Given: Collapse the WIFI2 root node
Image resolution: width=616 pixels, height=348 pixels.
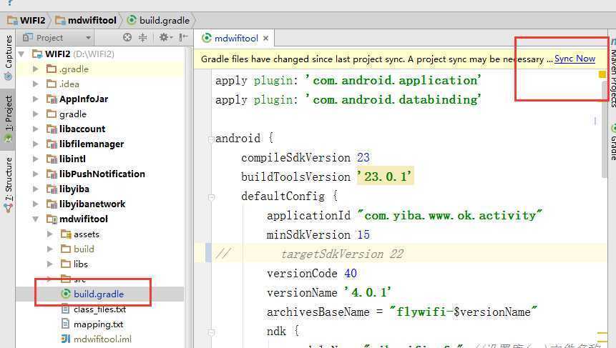Looking at the screenshot, I should pyautogui.click(x=21, y=54).
